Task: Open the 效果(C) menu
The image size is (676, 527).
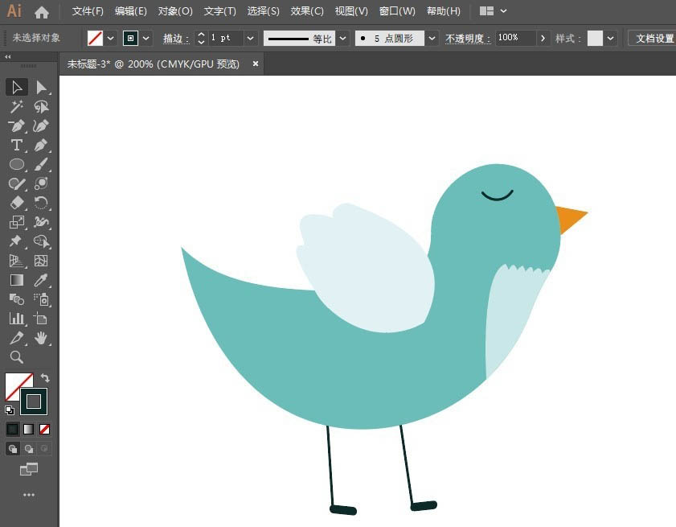Action: click(x=307, y=11)
